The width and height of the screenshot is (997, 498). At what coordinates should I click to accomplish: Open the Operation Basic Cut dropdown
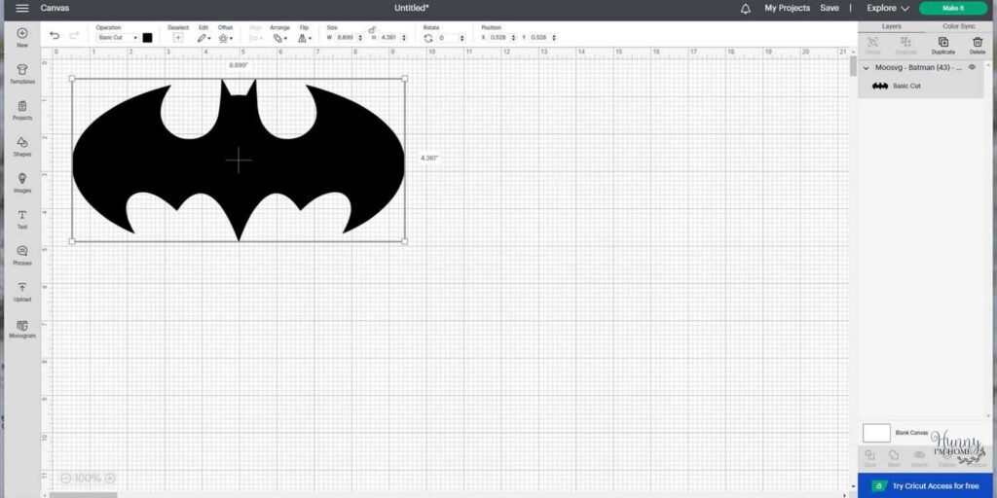click(118, 38)
